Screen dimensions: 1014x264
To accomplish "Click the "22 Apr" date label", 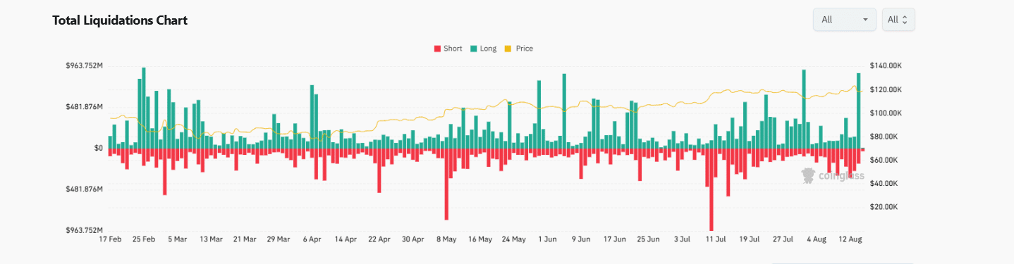I will click(x=379, y=239).
